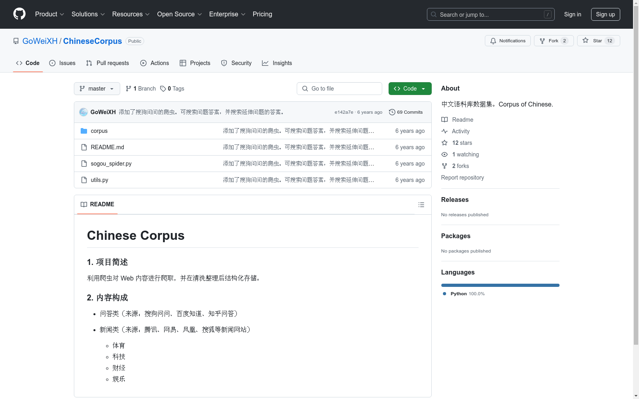Image resolution: width=639 pixels, height=399 pixels.
Task: Click the eye icon beside 1 watching
Action: [445, 154]
